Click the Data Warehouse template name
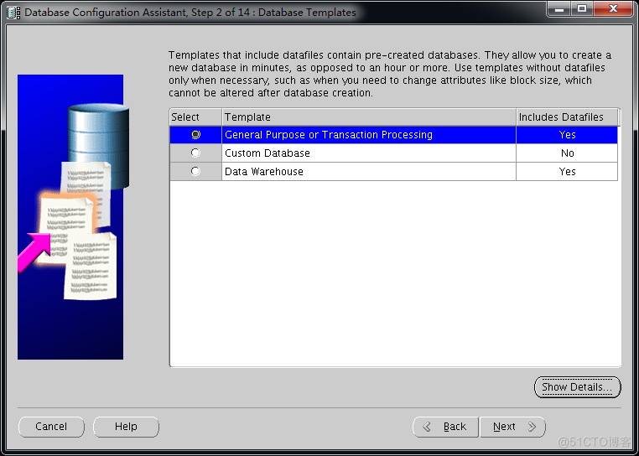Viewport: 639px width, 456px height. (x=264, y=172)
